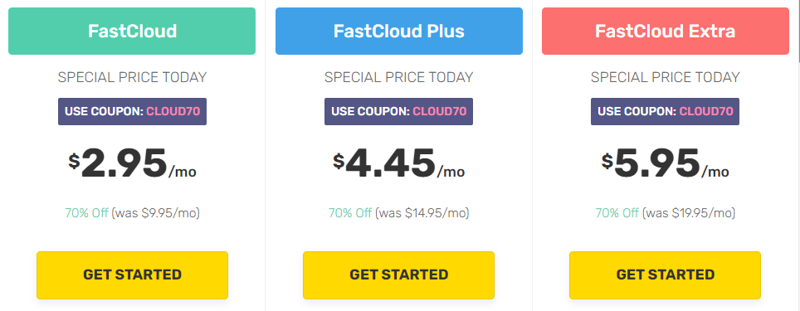The image size is (800, 311).
Task: Select the blue FastCloud Plus header
Action: [x=399, y=32]
